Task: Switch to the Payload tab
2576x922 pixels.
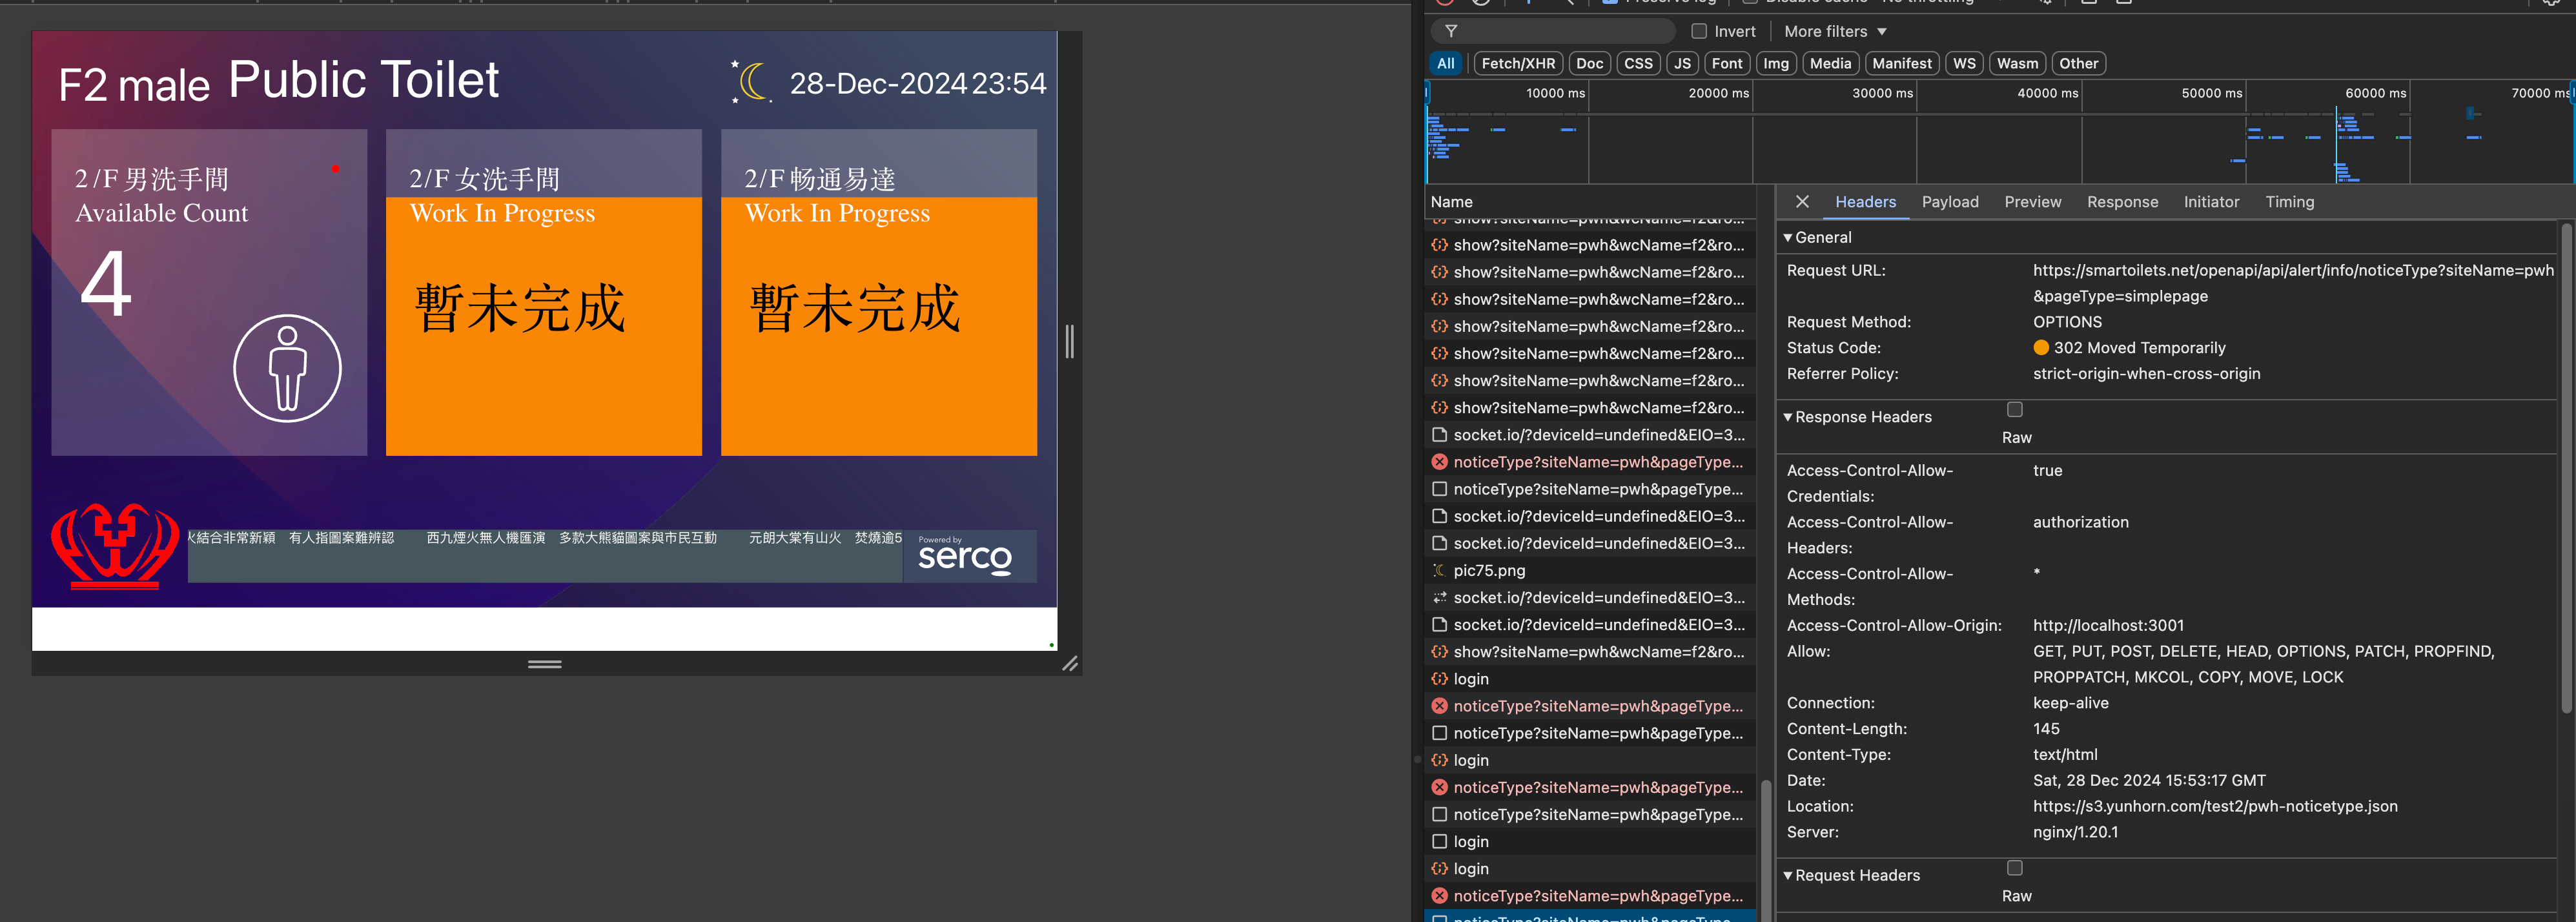Action: pyautogui.click(x=1950, y=202)
